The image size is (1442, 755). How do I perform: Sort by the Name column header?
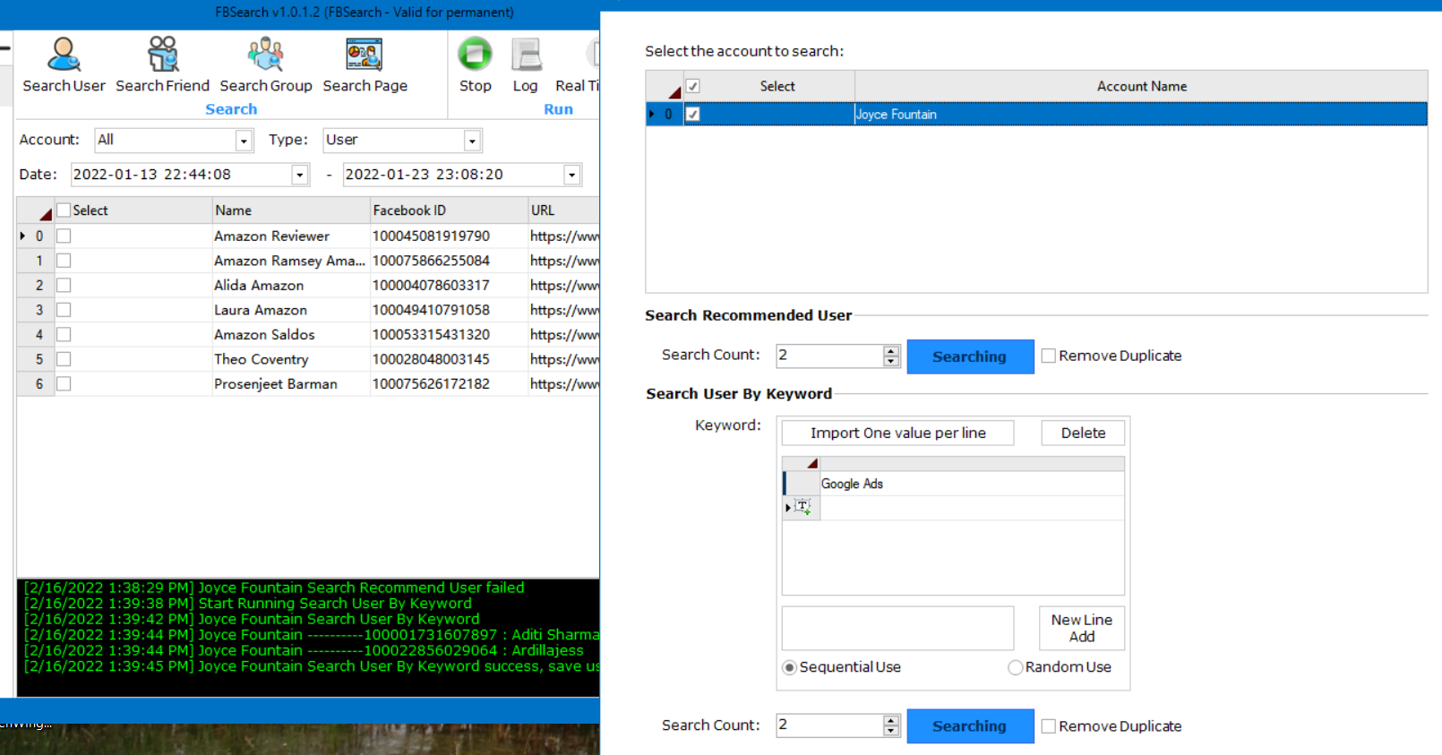coord(290,210)
